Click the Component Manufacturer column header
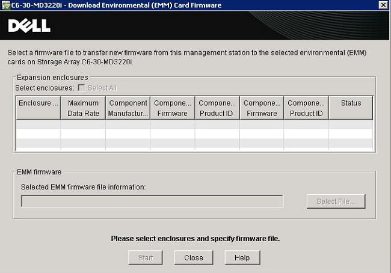The height and width of the screenshot is (273, 391). point(128,108)
